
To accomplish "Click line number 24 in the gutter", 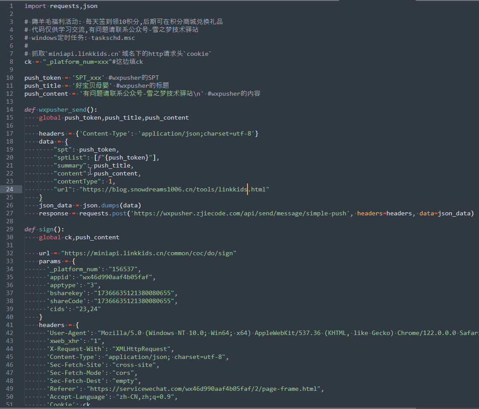I will pyautogui.click(x=9, y=189).
